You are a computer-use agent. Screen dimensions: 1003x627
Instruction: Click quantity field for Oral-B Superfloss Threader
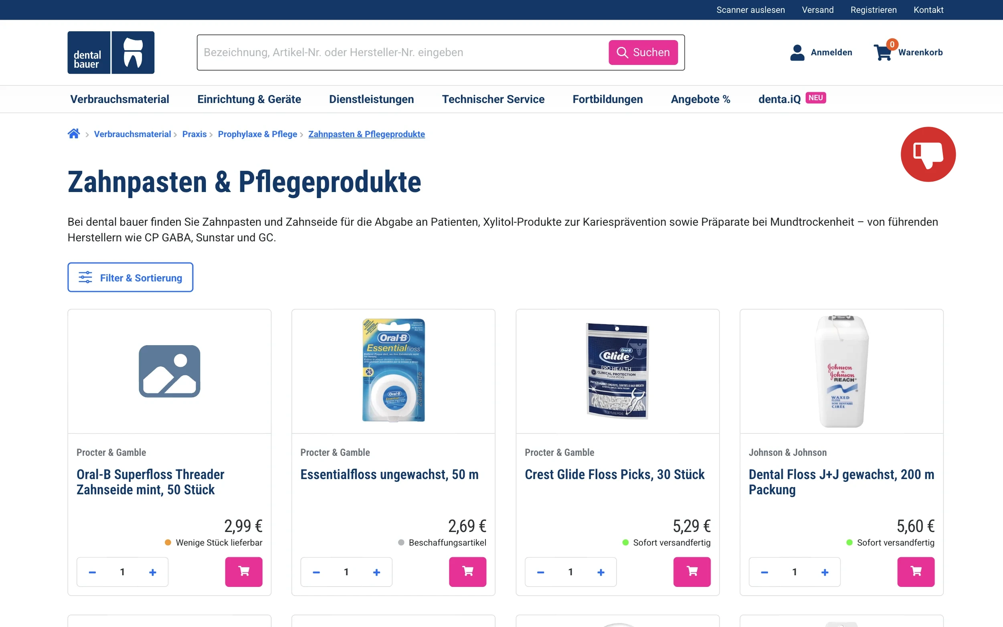pyautogui.click(x=122, y=572)
